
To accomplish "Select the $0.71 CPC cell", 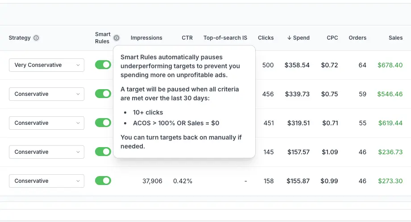I will (x=330, y=123).
